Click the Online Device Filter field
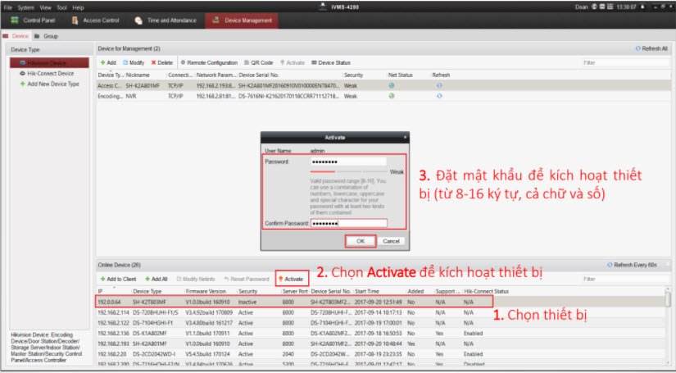This screenshot has width=676, height=373. coord(624,279)
